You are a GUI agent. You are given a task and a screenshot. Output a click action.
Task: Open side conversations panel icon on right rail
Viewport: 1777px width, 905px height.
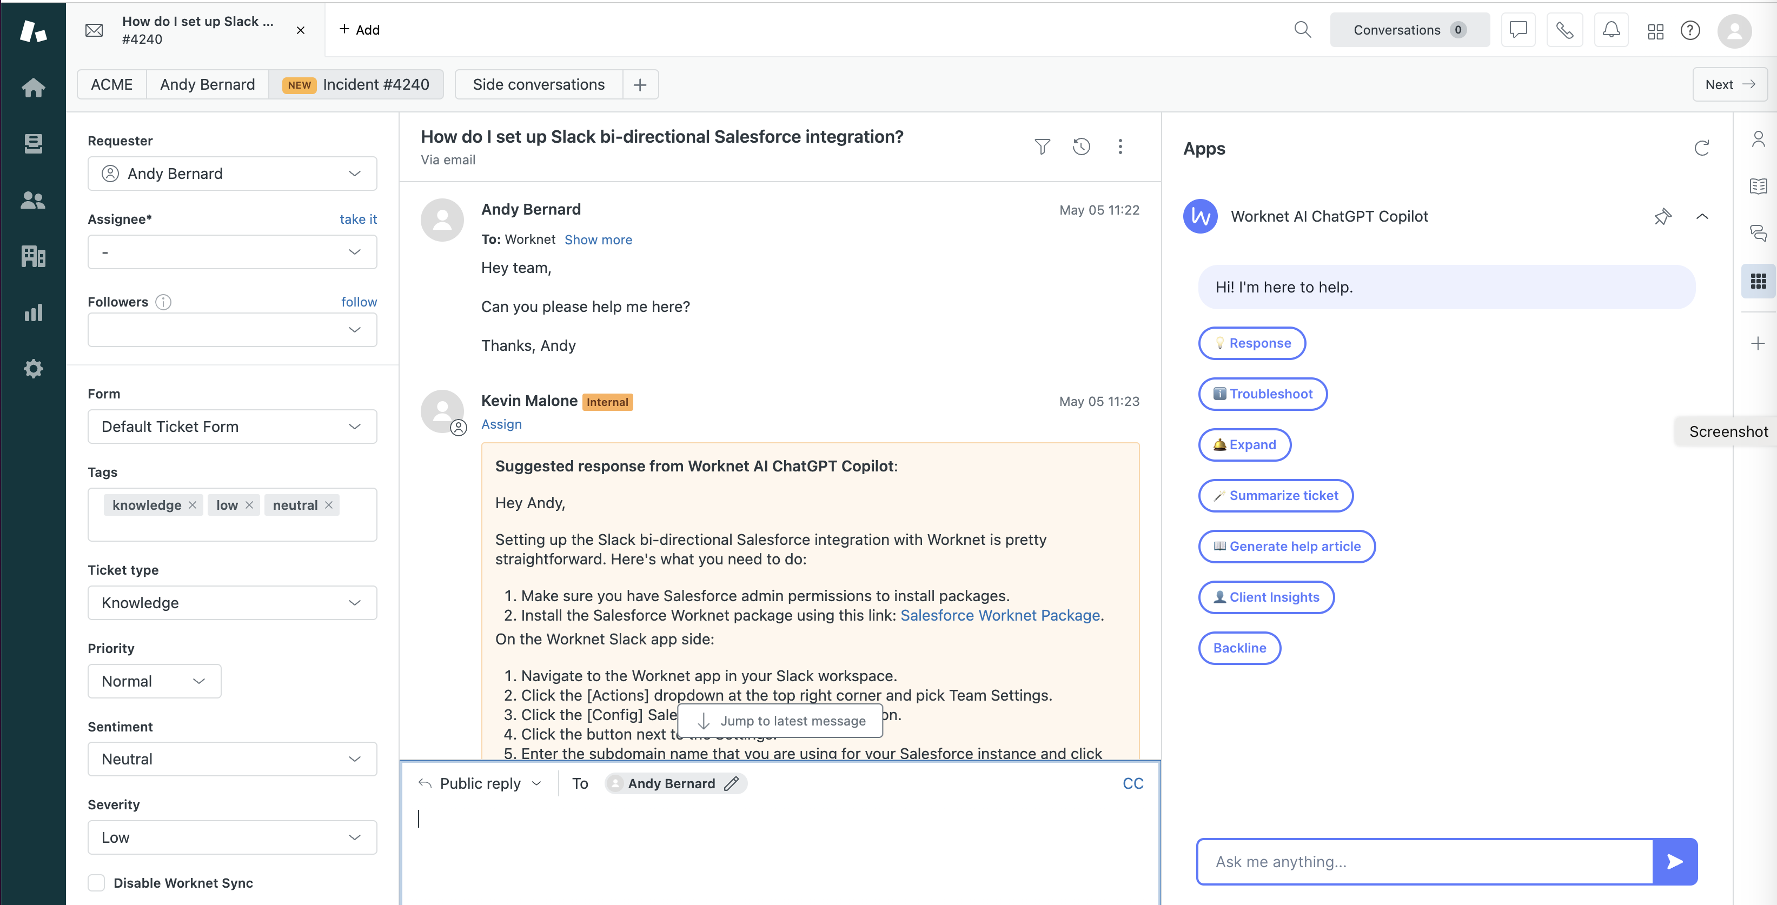pos(1758,233)
